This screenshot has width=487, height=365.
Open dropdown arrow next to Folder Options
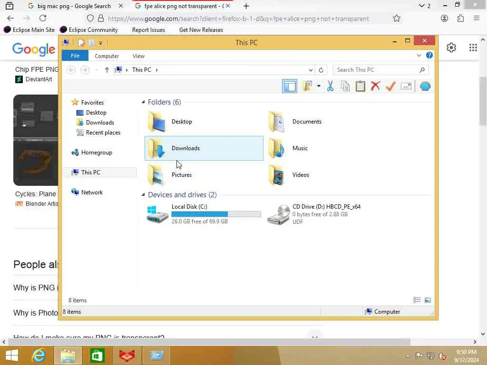click(319, 86)
